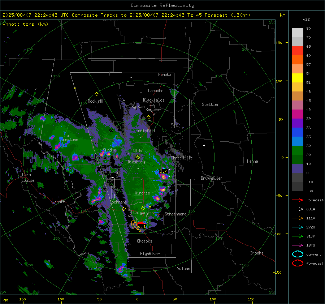325x304 pixels.
Task: Click the green swatch between 30 and 20
Action: pyautogui.click(x=298, y=150)
